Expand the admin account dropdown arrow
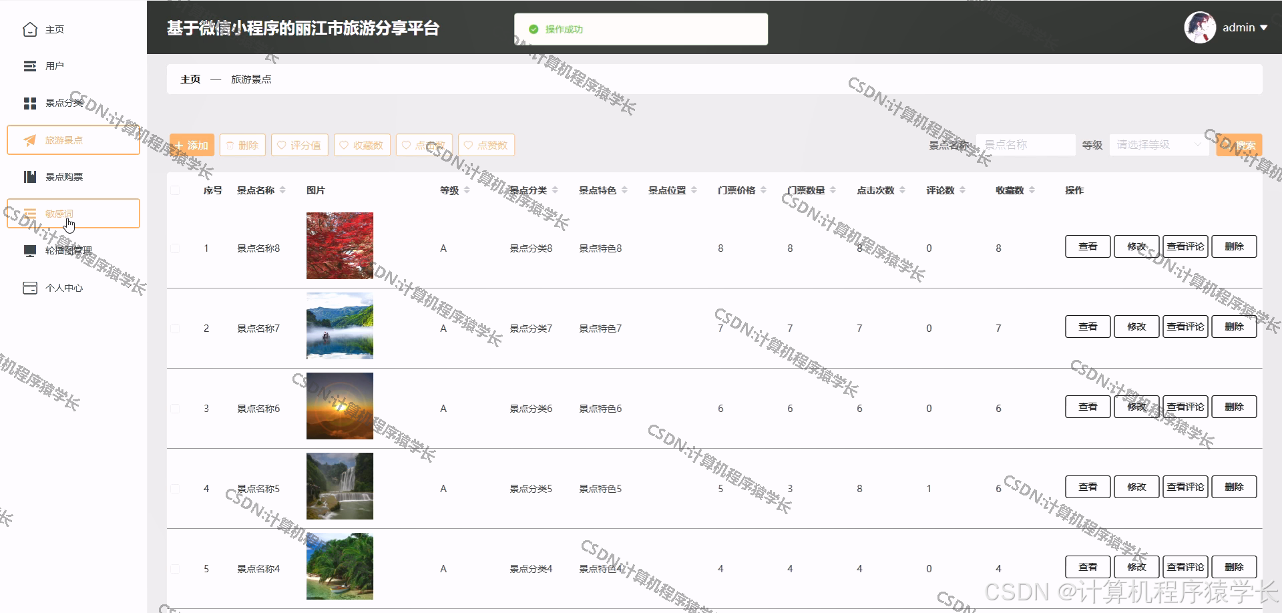Viewport: 1282px width, 613px height. (1263, 28)
